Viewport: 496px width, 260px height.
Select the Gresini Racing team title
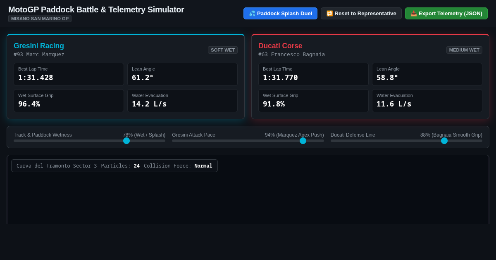(39, 46)
